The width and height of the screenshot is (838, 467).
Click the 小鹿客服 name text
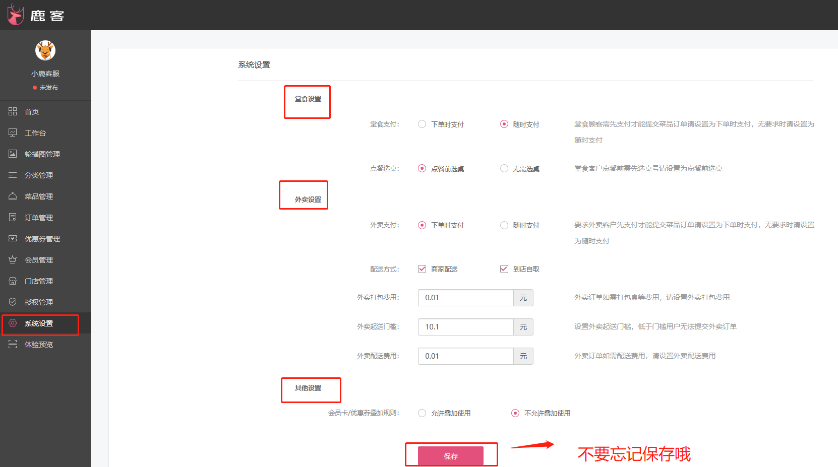(x=45, y=74)
